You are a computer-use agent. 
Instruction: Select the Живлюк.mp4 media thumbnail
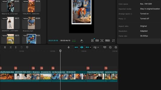tap(31, 23)
